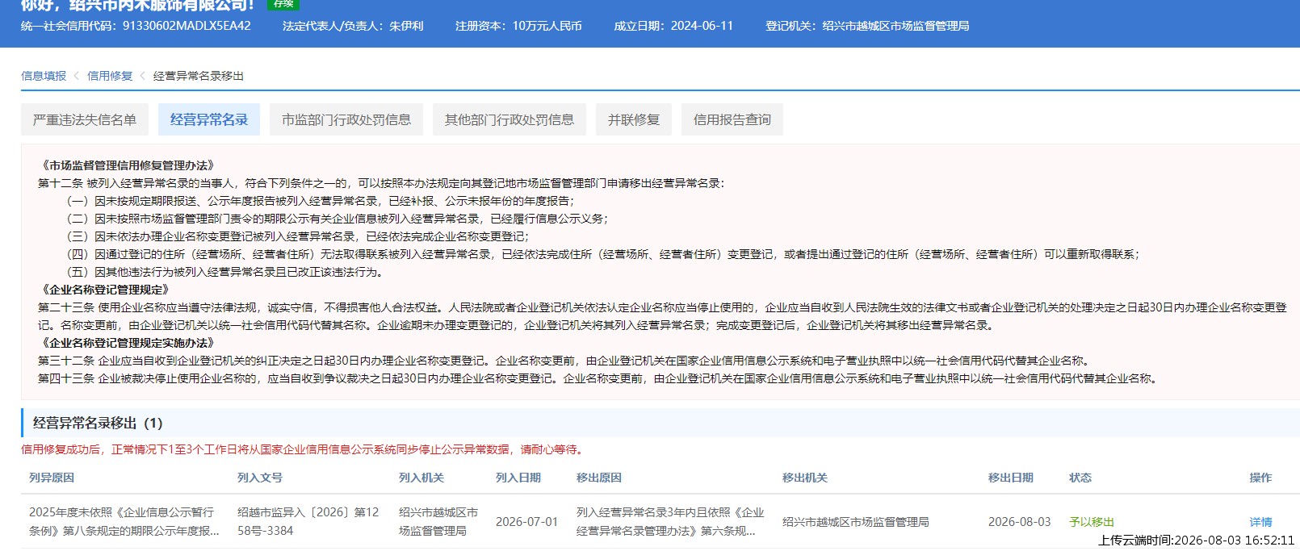Open the 详情 link in the table row
The width and height of the screenshot is (1300, 551).
pos(1260,522)
